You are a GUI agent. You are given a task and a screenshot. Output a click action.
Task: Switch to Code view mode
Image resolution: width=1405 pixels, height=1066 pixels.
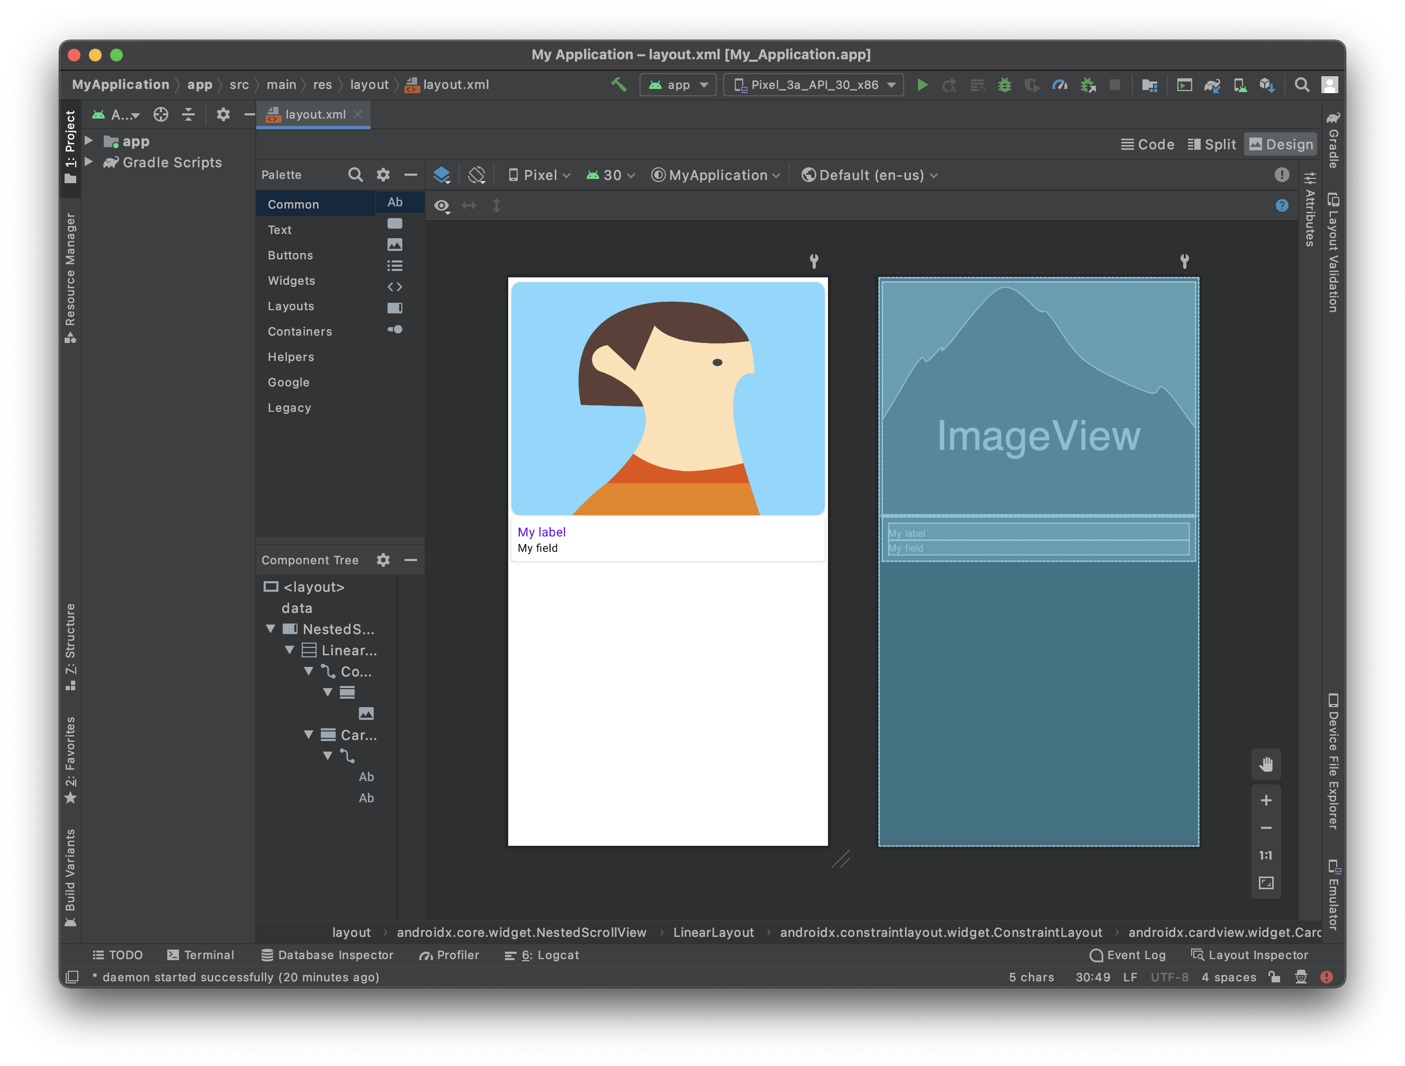click(1147, 144)
